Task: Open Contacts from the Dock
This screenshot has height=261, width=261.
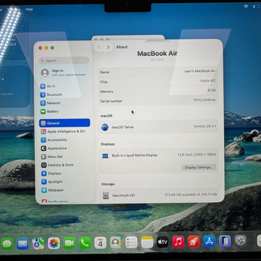Action: point(116,242)
